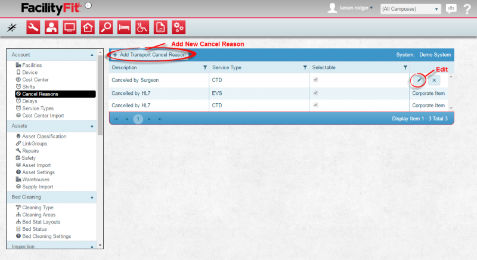Select page 1 in the pager
This screenshot has width=477, height=260.
(x=138, y=119)
